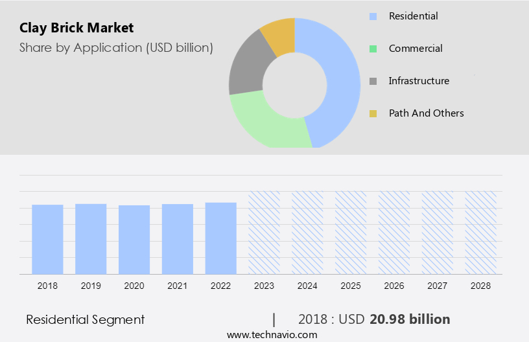The height and width of the screenshot is (342, 529).
Task: Click the Clay Brick Market title
Action: (x=76, y=28)
